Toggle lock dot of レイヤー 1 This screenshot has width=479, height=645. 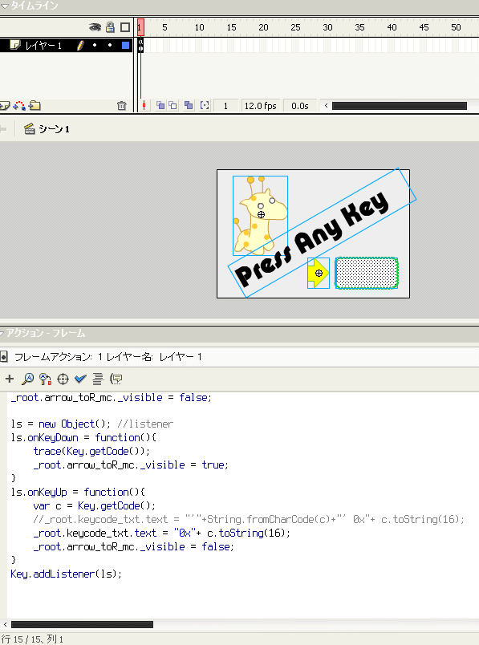point(110,45)
